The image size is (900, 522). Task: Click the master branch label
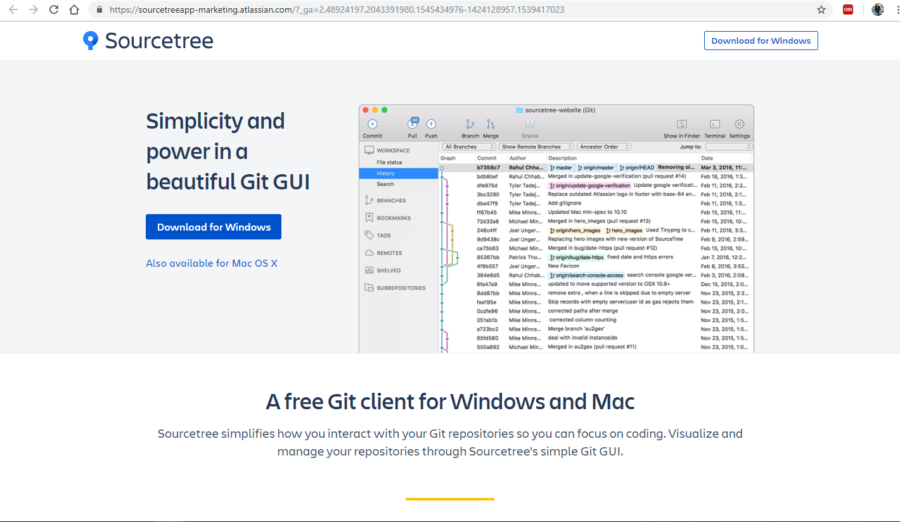[x=561, y=168]
